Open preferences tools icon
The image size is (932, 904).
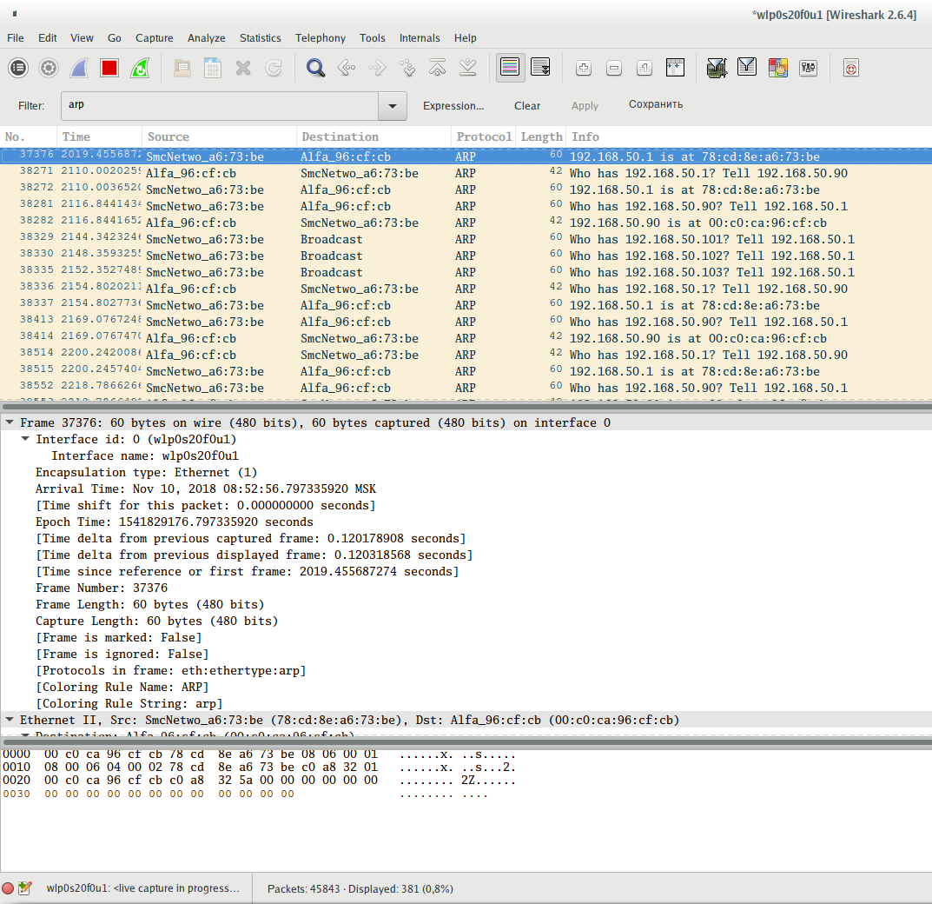pyautogui.click(x=808, y=68)
